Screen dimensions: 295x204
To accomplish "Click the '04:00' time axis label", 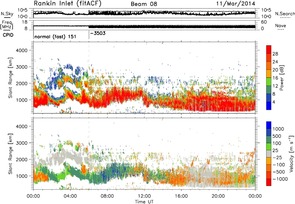I will pyautogui.click(x=70, y=196).
